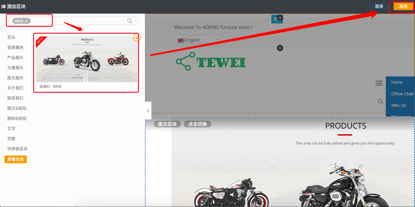This screenshot has width=415, height=207.
Task: Select the 图标&按钮 category
Action: tap(17, 118)
